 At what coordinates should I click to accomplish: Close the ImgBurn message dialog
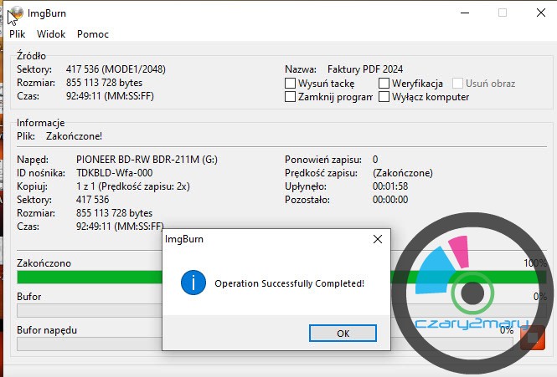tap(378, 239)
